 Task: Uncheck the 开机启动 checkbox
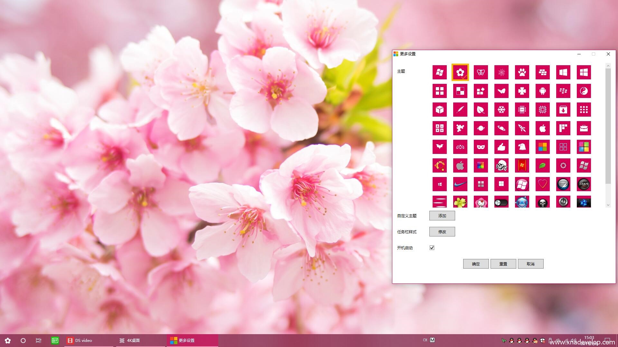point(432,248)
